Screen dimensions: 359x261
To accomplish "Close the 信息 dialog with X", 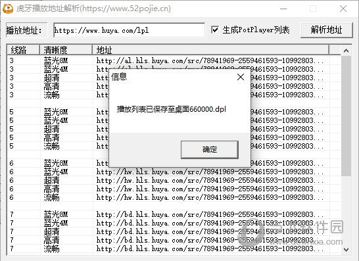I will (241, 77).
